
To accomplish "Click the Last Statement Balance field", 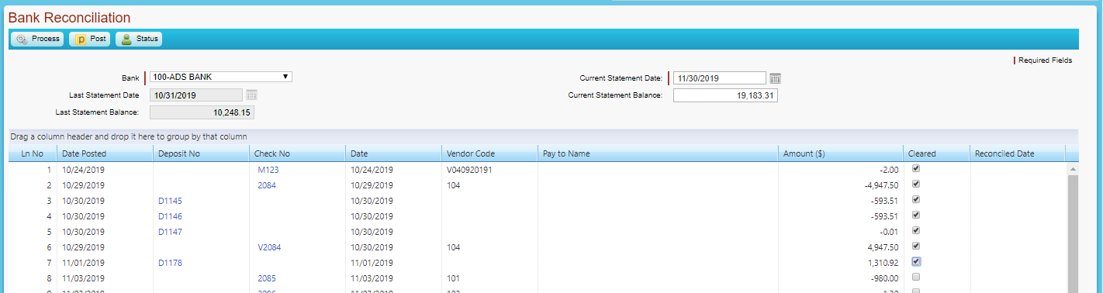I will pos(202,112).
